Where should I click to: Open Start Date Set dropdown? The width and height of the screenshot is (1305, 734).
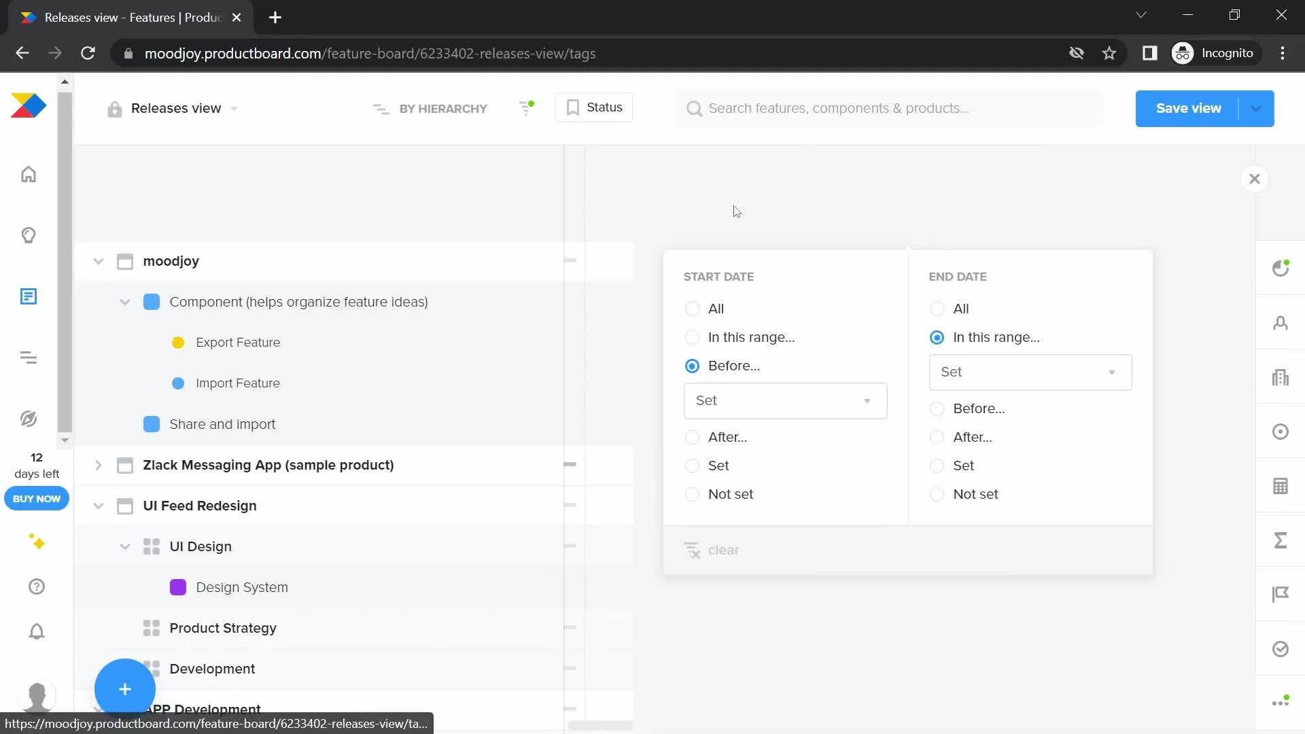[x=785, y=400]
